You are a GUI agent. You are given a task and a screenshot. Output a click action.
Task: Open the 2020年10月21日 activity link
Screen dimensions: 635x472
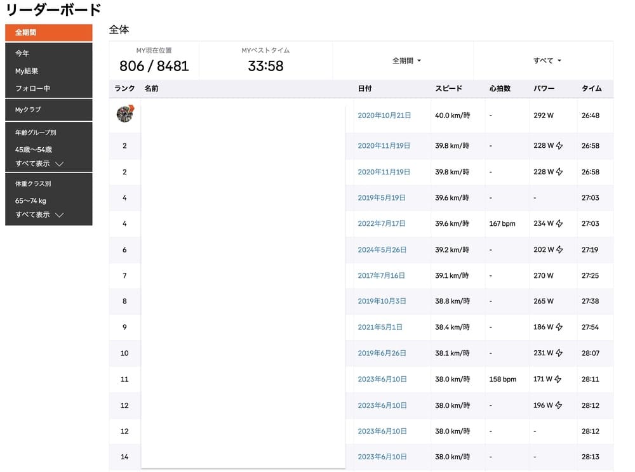tap(384, 115)
